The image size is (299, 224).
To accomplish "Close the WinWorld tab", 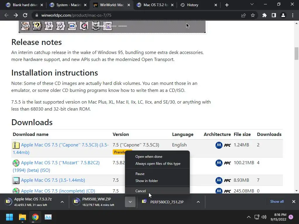I will click(x=129, y=5).
